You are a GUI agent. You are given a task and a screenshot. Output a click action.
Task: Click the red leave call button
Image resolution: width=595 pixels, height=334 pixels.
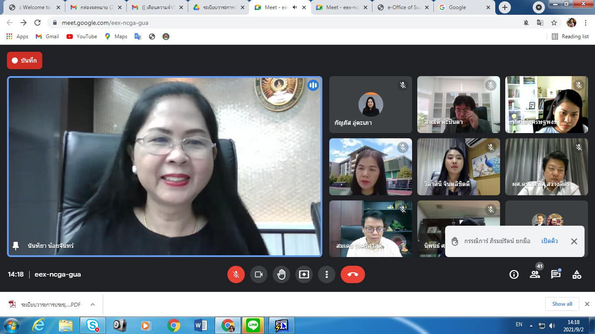click(352, 274)
